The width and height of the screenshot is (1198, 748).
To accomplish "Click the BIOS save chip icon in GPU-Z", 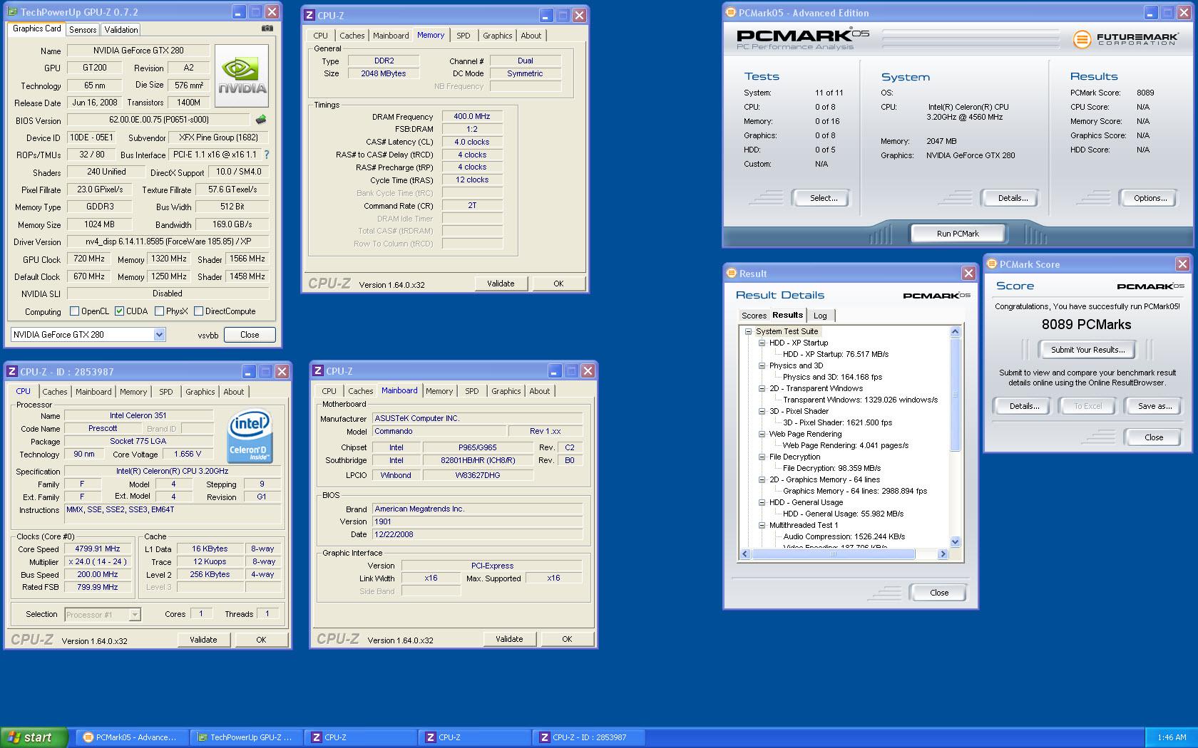I will tap(261, 120).
